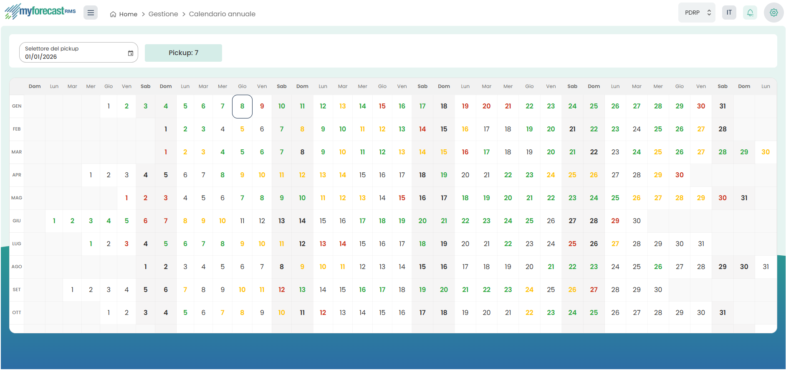Select May 15 in the MAG row

402,198
